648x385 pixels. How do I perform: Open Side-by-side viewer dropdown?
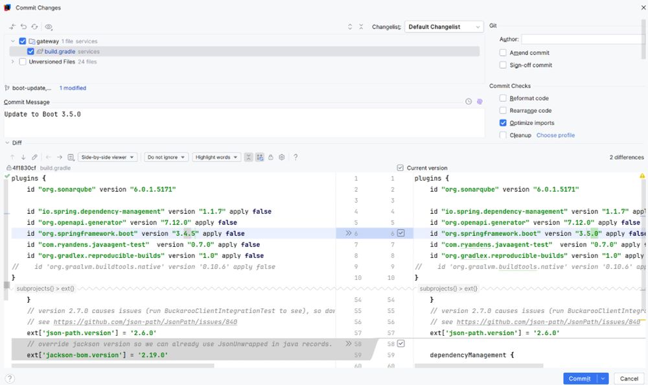[108, 157]
